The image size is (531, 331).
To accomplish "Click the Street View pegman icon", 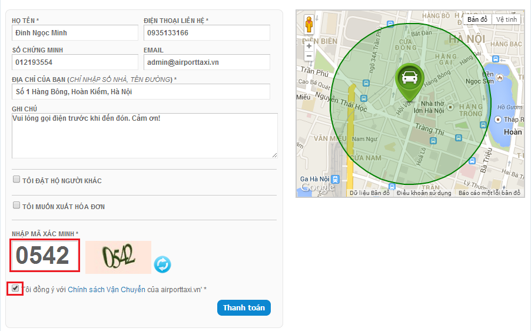I will [309, 25].
